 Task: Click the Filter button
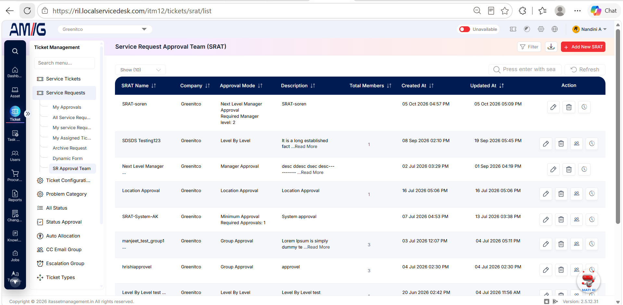tap(529, 47)
